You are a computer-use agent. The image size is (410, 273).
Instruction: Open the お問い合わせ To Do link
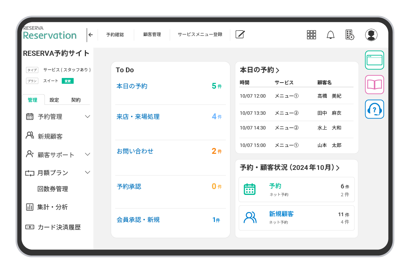click(135, 151)
